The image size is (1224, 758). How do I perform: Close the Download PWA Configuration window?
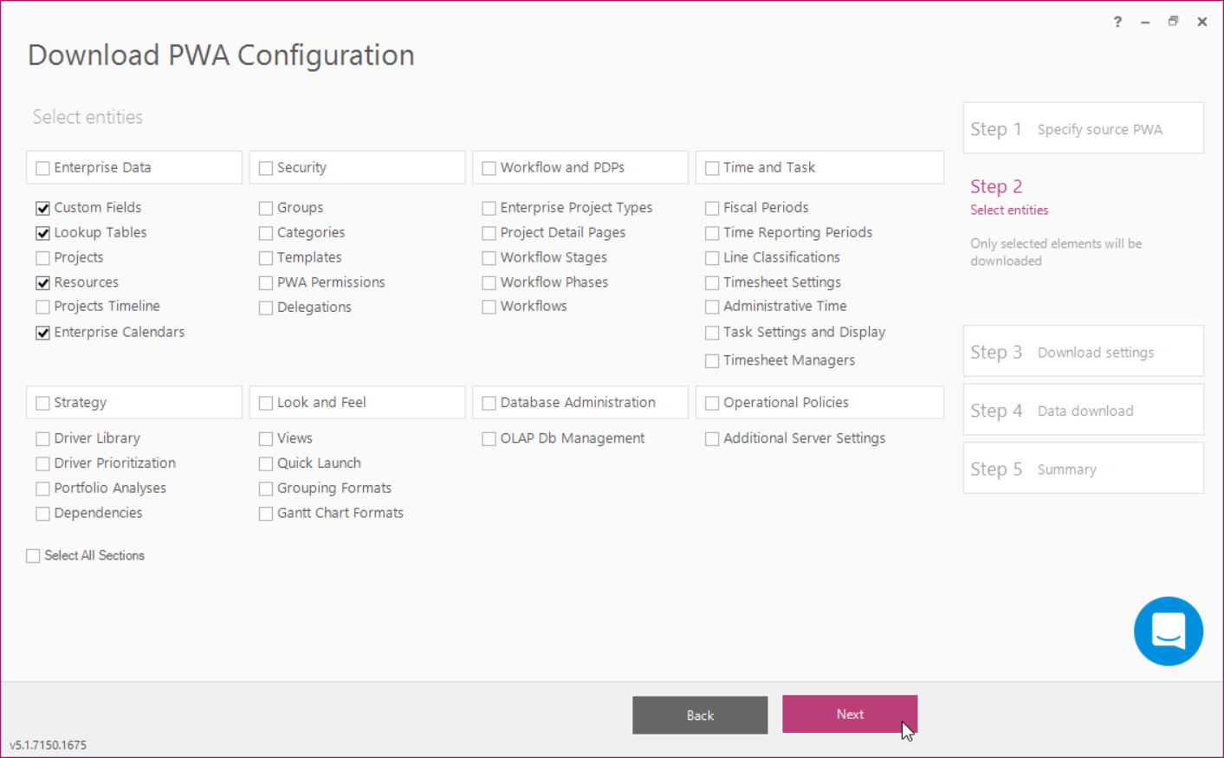tap(1202, 22)
